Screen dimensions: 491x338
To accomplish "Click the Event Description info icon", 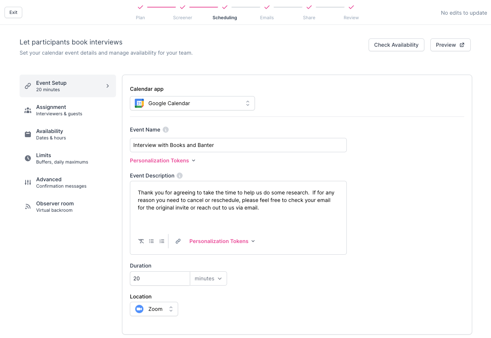I will click(x=180, y=176).
